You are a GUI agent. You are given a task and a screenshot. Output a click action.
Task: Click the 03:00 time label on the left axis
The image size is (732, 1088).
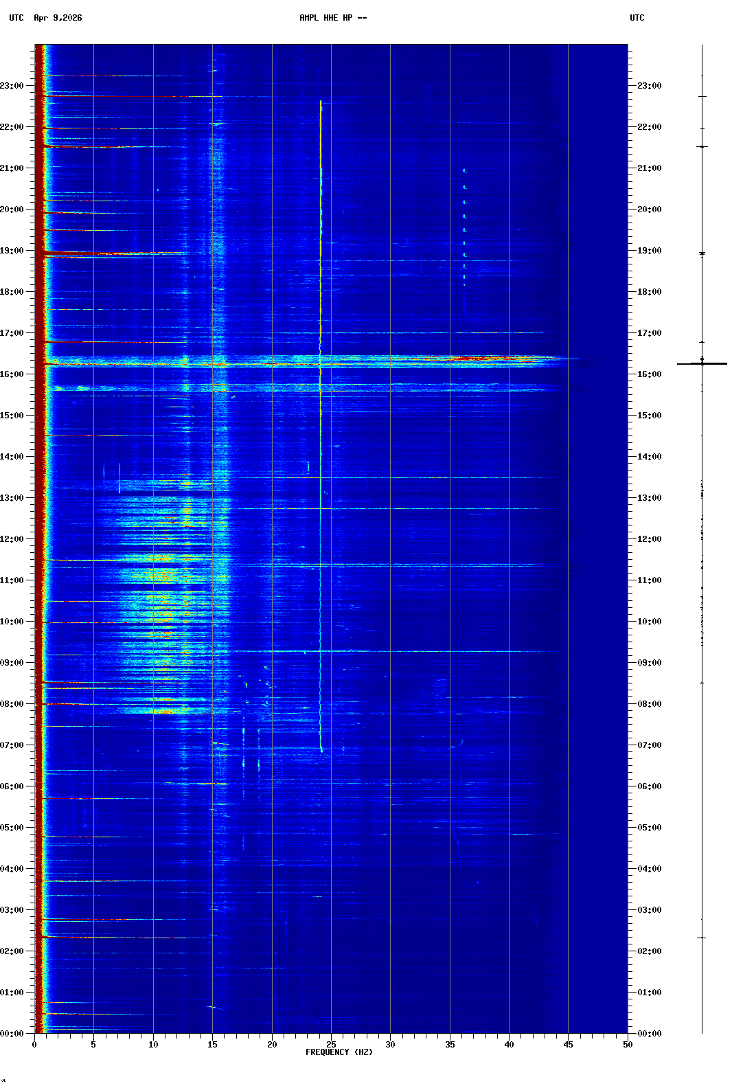[12, 910]
